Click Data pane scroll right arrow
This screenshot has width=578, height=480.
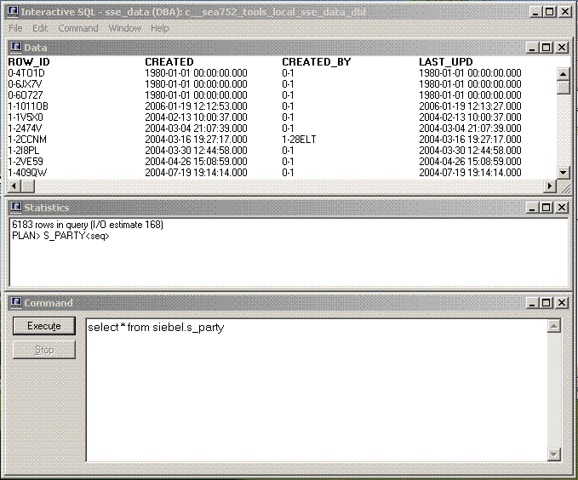tap(550, 186)
